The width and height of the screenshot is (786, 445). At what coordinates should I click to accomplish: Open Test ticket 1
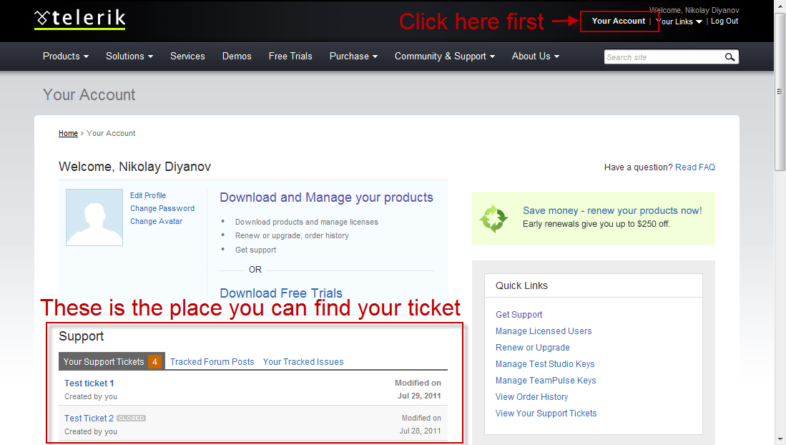(89, 383)
